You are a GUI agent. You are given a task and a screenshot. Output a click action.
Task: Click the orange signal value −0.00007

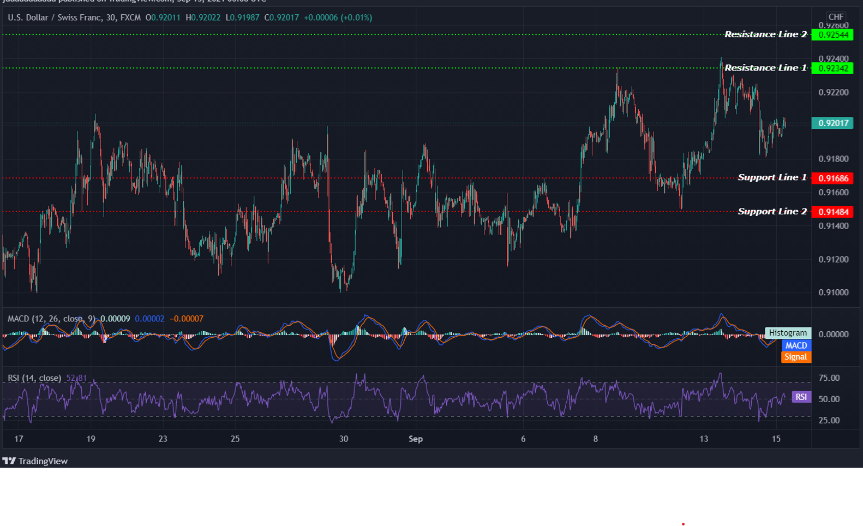coord(186,319)
